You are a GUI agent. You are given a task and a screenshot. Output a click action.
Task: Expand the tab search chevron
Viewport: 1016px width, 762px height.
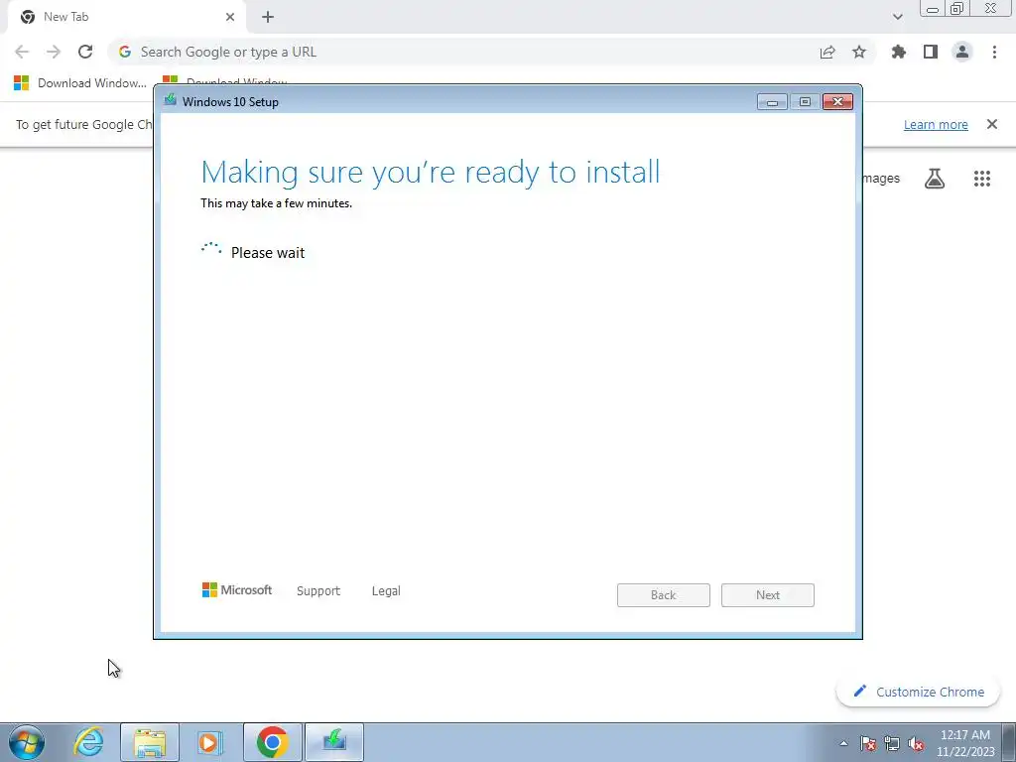coord(897,17)
